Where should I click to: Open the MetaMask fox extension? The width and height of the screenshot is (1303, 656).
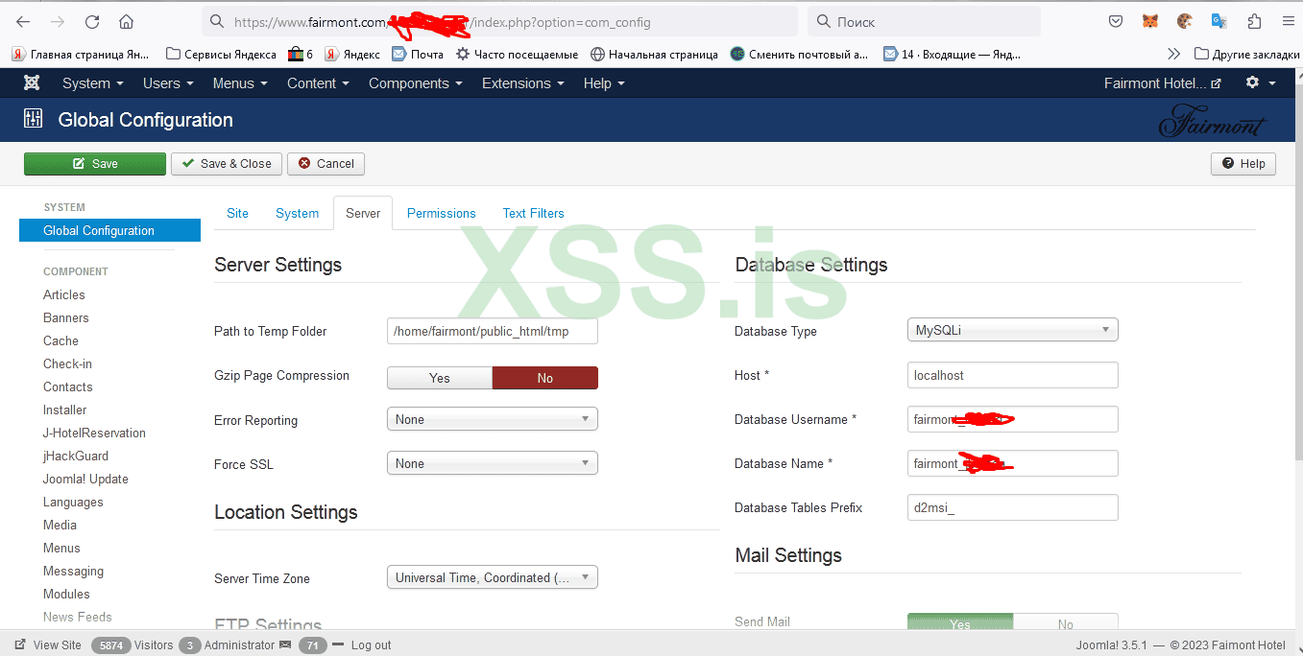click(1150, 21)
